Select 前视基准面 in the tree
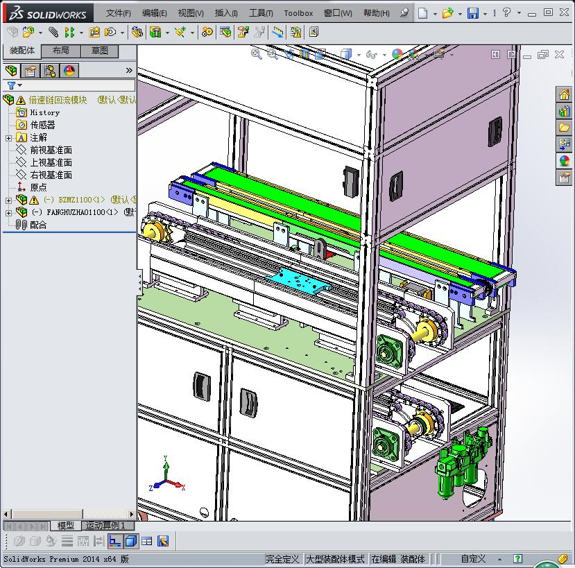Screen dimensions: 575x568 click(51, 150)
